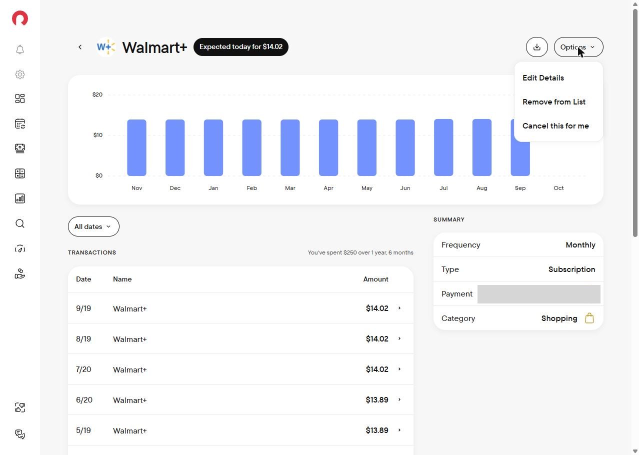Viewport: 639px width, 455px height.
Task: Open the cash/spending icon in sidebar
Action: [20, 148]
